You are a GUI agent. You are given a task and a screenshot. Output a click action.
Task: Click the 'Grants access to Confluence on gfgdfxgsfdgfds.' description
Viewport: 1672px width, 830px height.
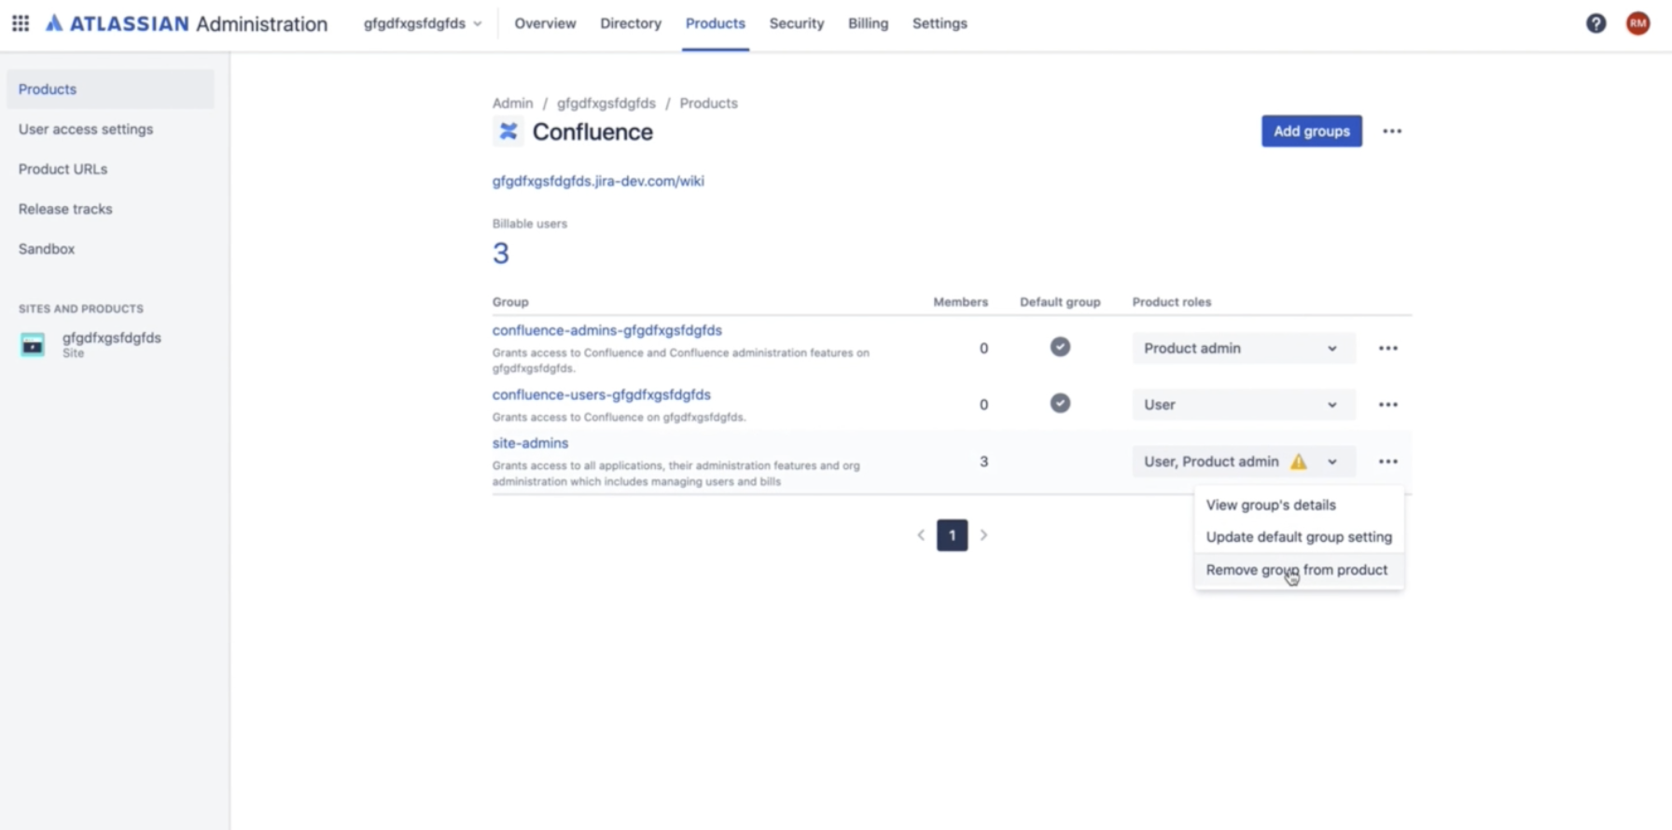(620, 417)
